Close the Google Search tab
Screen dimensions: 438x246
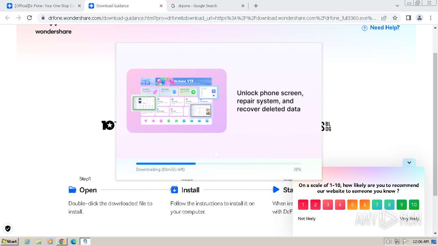tap(243, 6)
